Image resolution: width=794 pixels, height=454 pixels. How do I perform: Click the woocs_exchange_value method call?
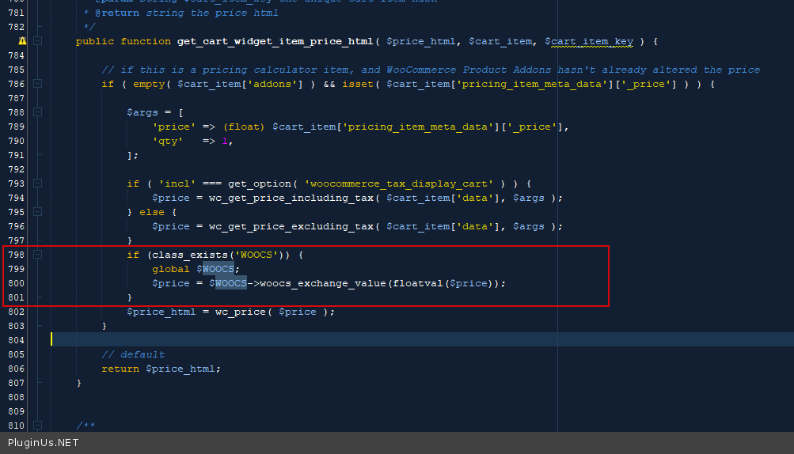coord(323,283)
